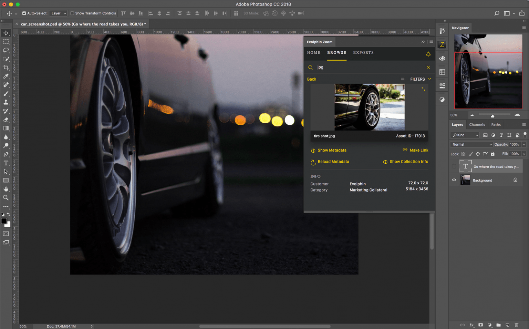529x329 pixels.
Task: Hide the Background layer eye icon
Action: click(454, 180)
